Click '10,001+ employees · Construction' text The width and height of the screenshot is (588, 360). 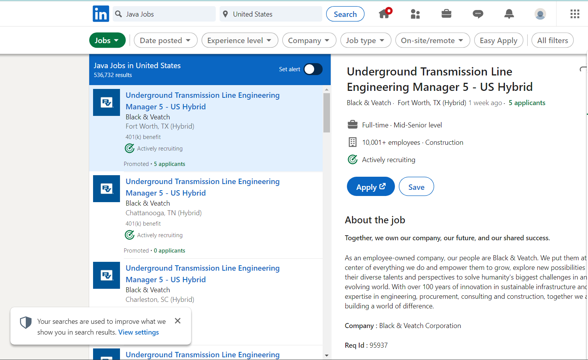click(x=413, y=142)
